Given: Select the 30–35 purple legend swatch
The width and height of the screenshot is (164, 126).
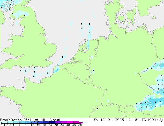Looking at the screenshot, I should click(x=58, y=123).
